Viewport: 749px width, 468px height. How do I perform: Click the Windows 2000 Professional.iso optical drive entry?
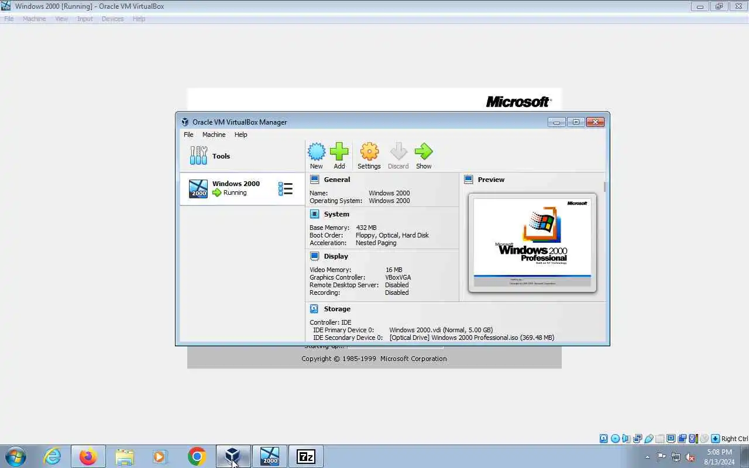coord(472,338)
